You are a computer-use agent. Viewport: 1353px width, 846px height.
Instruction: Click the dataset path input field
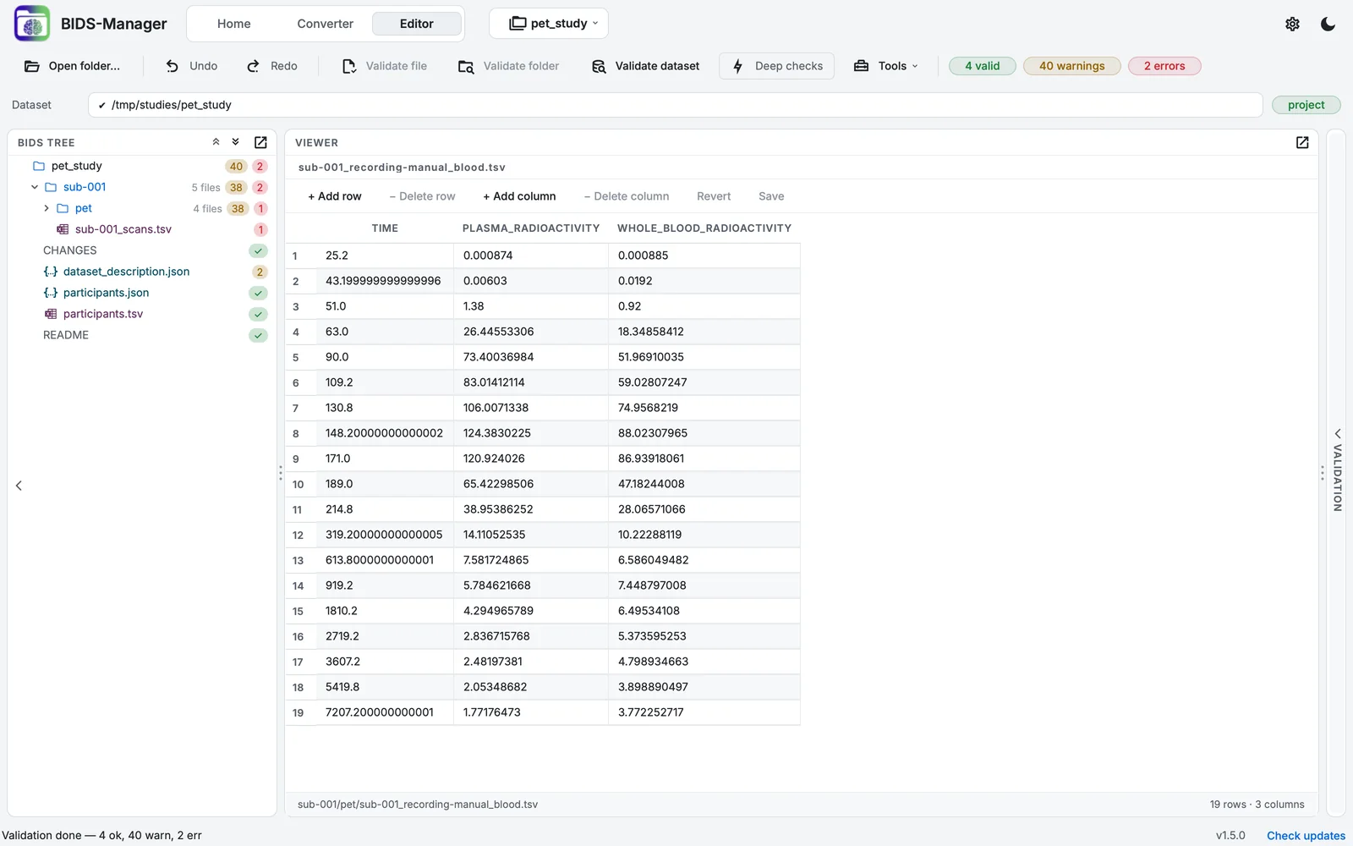pos(676,105)
